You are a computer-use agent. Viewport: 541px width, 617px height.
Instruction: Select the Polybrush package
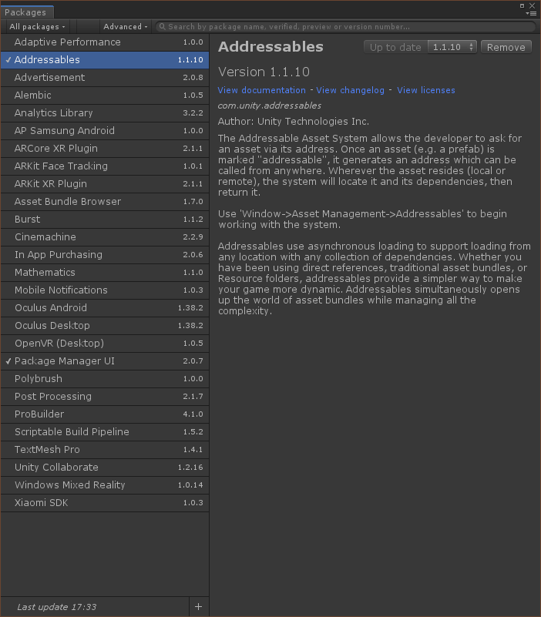pos(105,378)
